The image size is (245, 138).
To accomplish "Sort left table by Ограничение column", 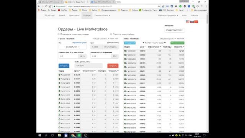I will click(89, 71).
